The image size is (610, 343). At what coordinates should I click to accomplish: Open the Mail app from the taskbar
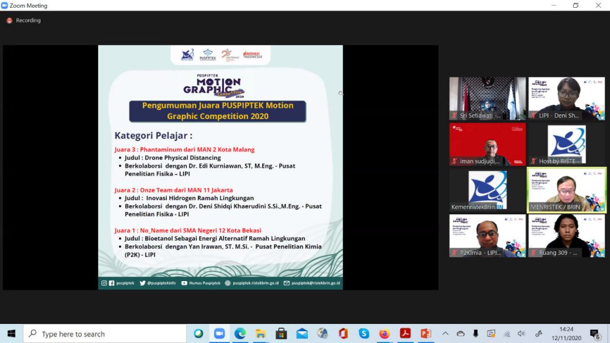302,333
